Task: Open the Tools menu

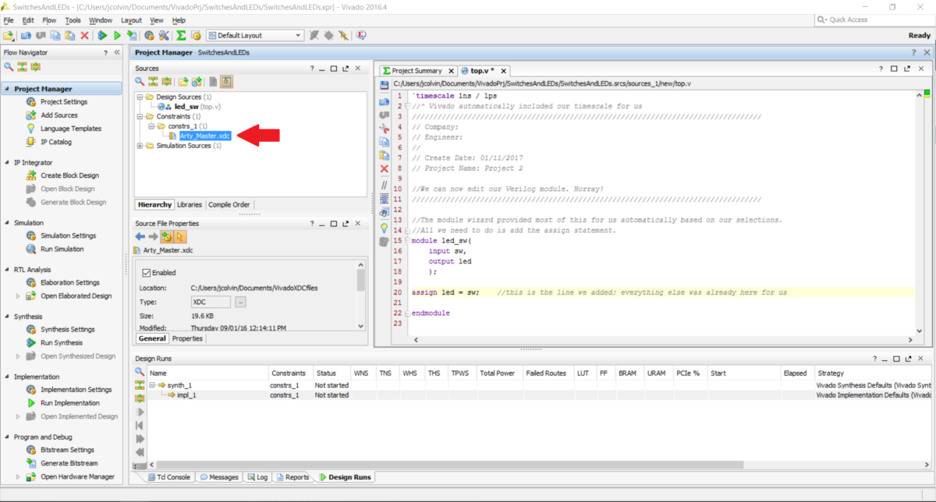Action: [73, 20]
